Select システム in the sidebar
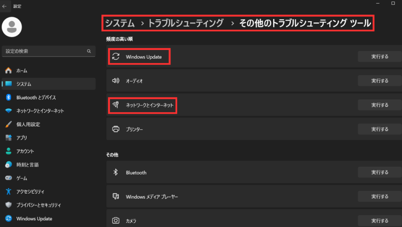The width and height of the screenshot is (402, 227). (49, 84)
